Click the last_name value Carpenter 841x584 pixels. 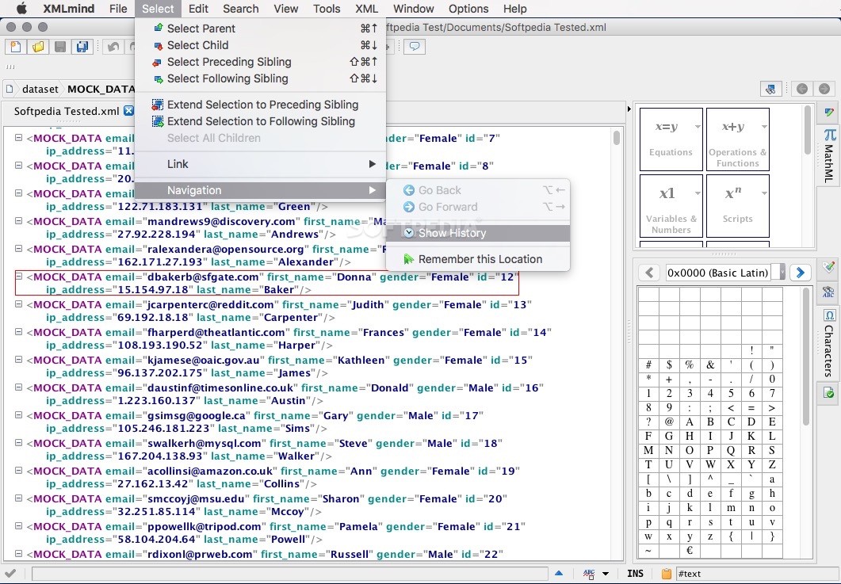289,318
